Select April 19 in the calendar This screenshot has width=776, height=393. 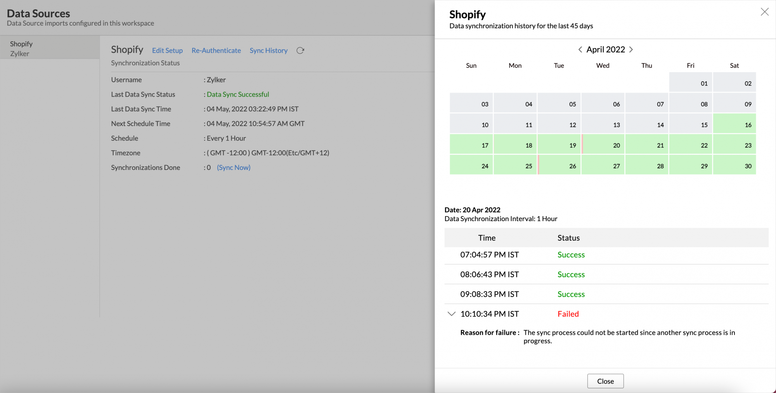(x=559, y=144)
